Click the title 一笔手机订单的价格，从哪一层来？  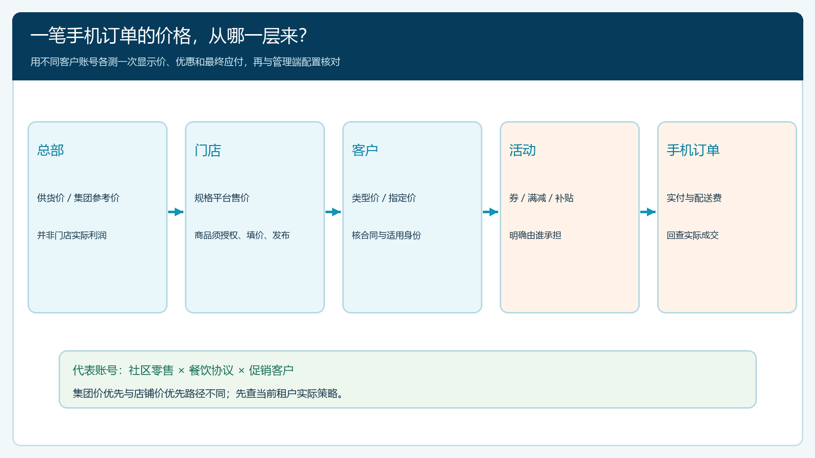click(x=169, y=36)
